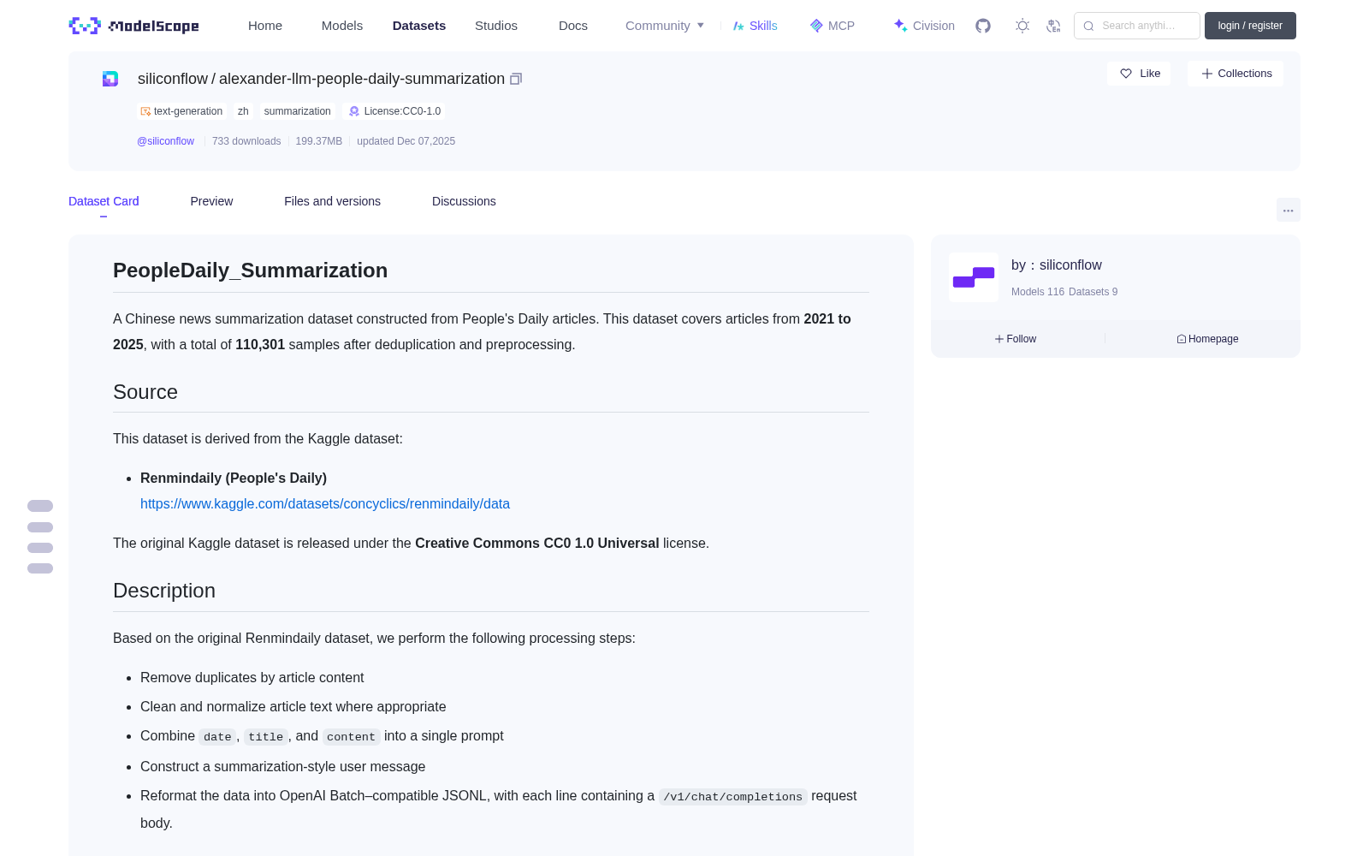Click the license badge icon
Viewport: 1369px width, 856px height.
[354, 111]
